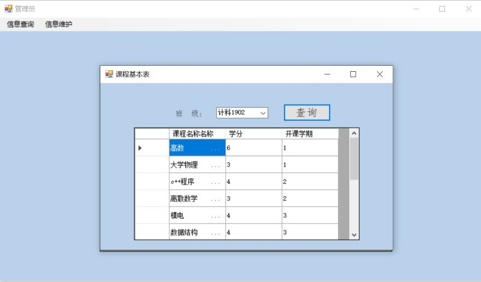481x282 pixels.
Task: Click the 学分 cell of the 数据结构 row
Action: 254,232
